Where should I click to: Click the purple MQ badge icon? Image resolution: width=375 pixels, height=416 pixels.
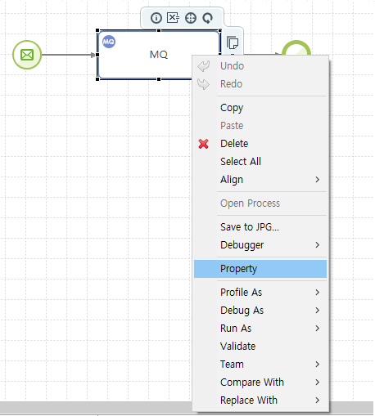pyautogui.click(x=109, y=42)
